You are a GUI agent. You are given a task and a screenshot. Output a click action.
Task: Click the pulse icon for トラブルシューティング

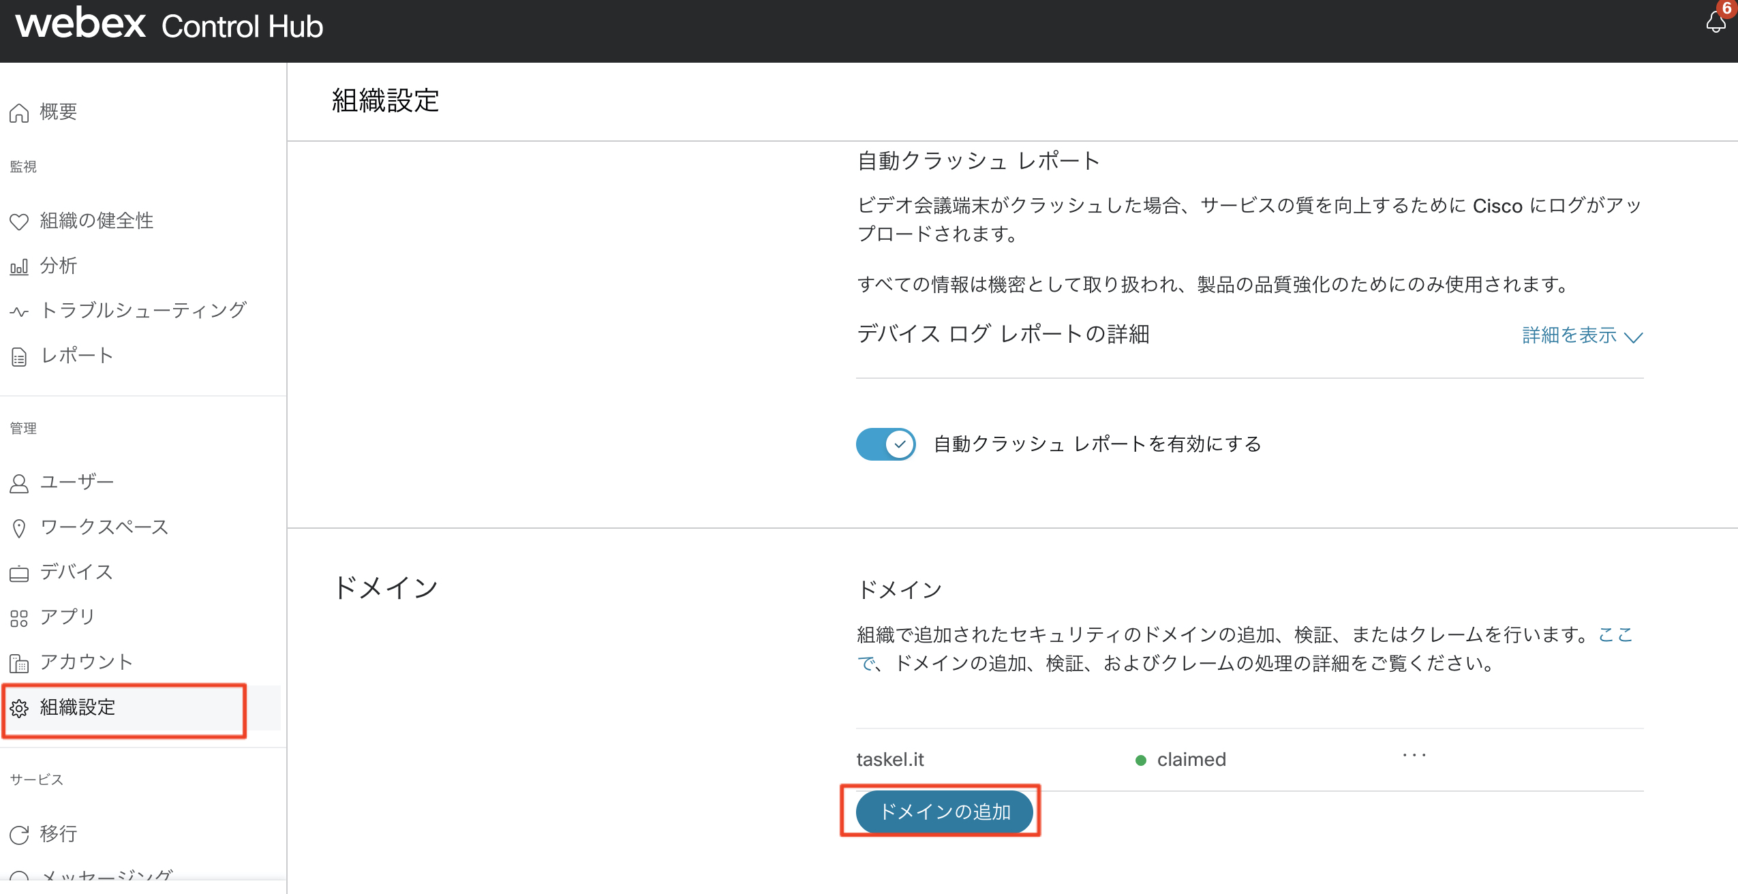(x=19, y=312)
